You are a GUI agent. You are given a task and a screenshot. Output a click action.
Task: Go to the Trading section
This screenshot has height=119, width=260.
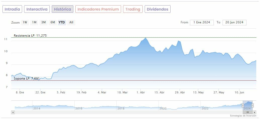pyautogui.click(x=133, y=9)
